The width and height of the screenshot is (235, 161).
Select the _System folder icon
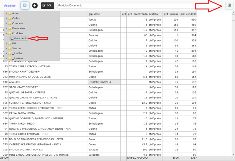pyautogui.click(x=10, y=58)
